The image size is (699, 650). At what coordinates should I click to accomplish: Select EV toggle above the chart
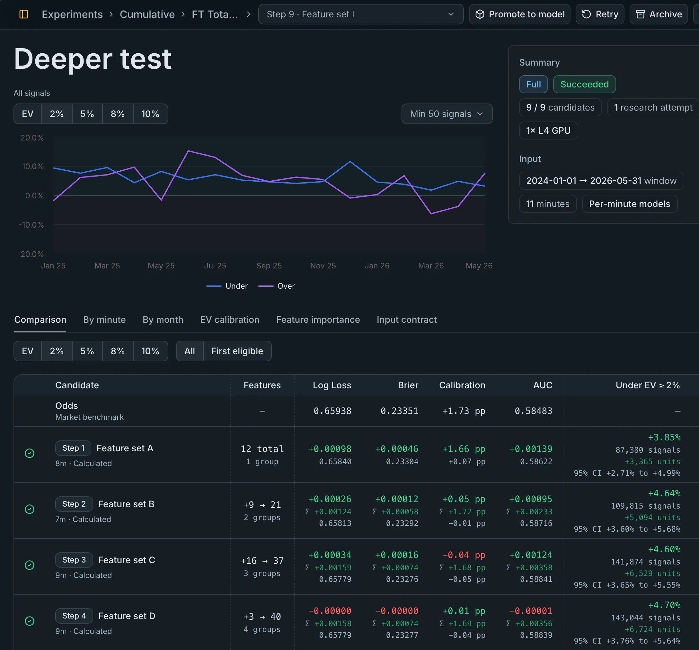point(28,113)
